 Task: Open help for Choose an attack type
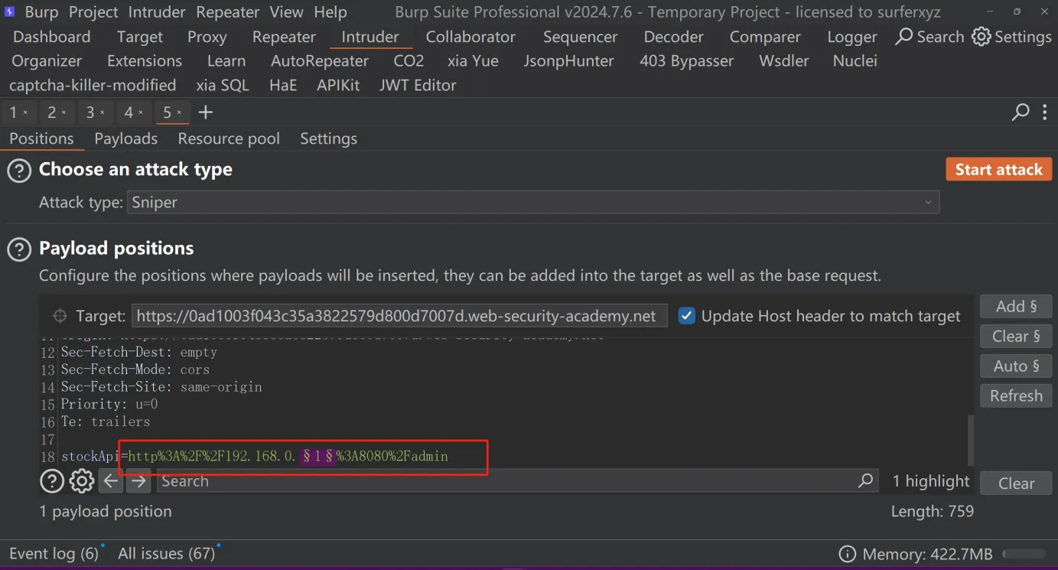pyautogui.click(x=19, y=170)
